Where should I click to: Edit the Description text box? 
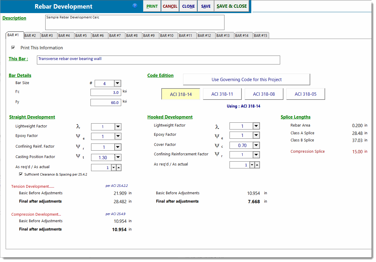click(x=134, y=22)
